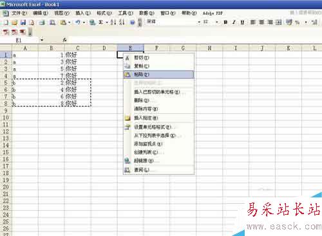
Task: Click the Sort Ascending icon
Action: [113, 23]
